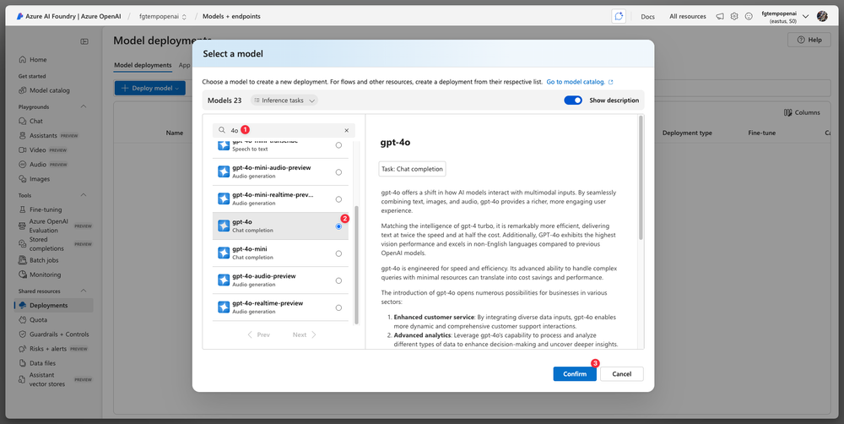The height and width of the screenshot is (424, 844).
Task: Click Next page in model list
Action: (305, 334)
